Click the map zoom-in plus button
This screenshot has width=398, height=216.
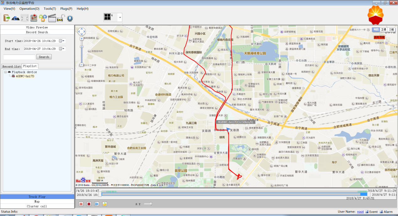coord(82,39)
